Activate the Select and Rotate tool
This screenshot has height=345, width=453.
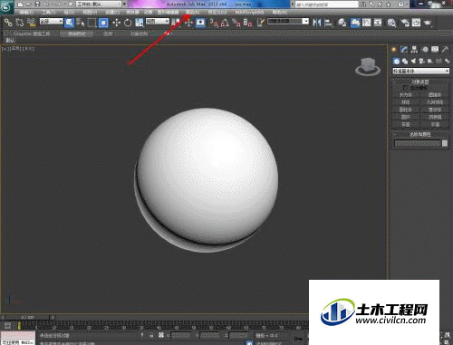128,23
